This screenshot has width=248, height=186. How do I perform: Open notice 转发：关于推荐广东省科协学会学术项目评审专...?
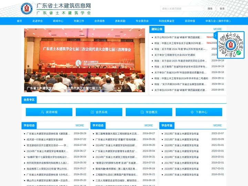click(181, 66)
